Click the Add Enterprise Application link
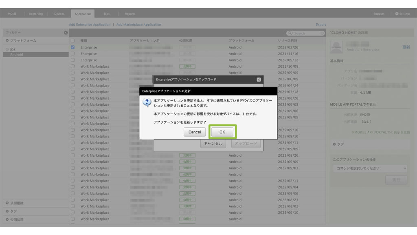 click(90, 25)
